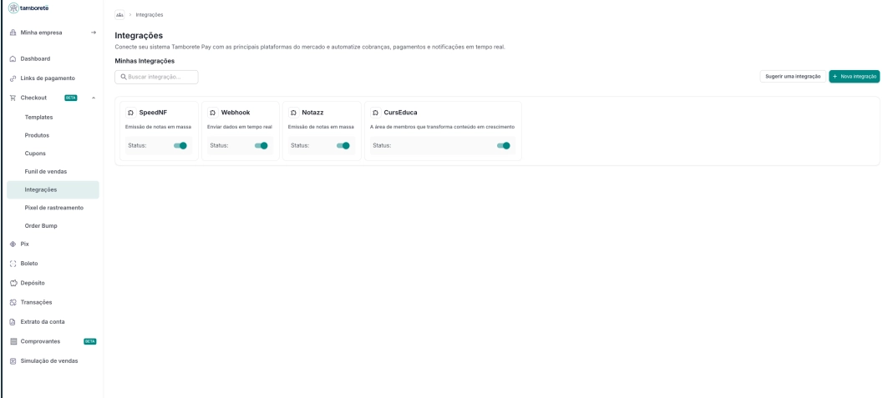This screenshot has width=883, height=398.
Task: Click the Links de pagamento chain icon
Action: (x=13, y=78)
